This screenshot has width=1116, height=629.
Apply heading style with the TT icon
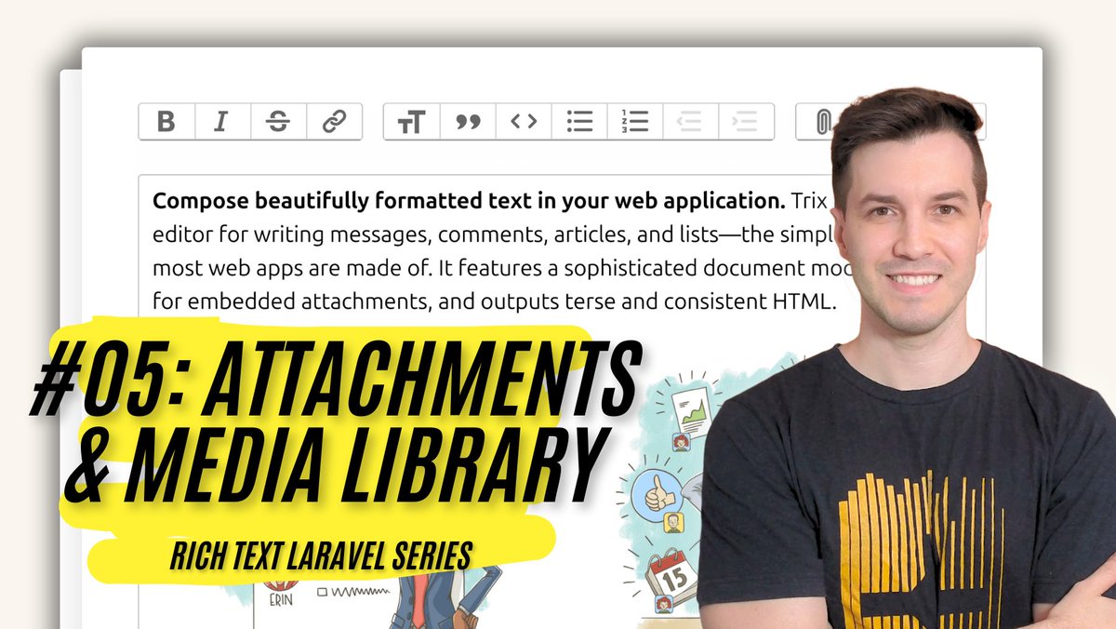pos(412,121)
